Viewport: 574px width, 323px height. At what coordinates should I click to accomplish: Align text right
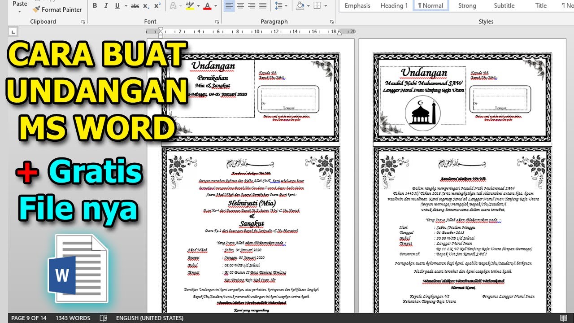[x=252, y=6]
